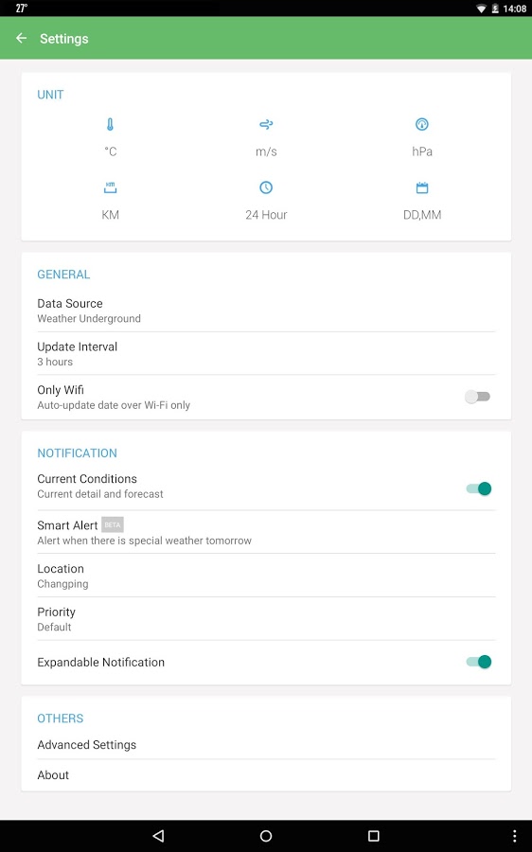
Task: Tap the calendar date format icon
Action: coord(421,187)
